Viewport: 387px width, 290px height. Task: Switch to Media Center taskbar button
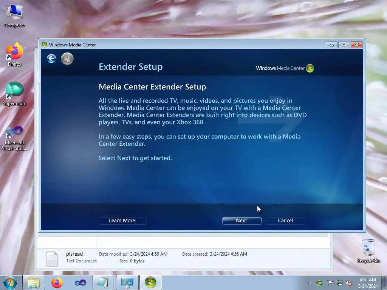click(x=150, y=282)
